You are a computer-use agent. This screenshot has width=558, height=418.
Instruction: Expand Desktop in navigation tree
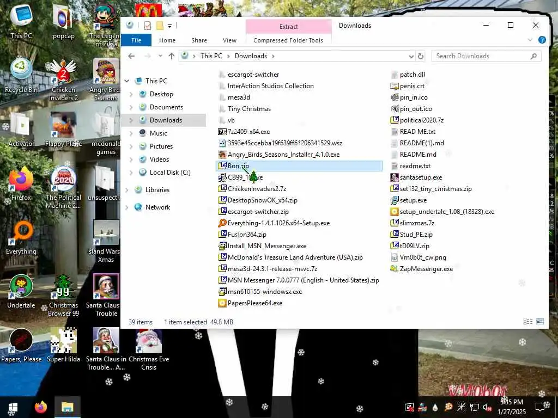[x=131, y=94]
